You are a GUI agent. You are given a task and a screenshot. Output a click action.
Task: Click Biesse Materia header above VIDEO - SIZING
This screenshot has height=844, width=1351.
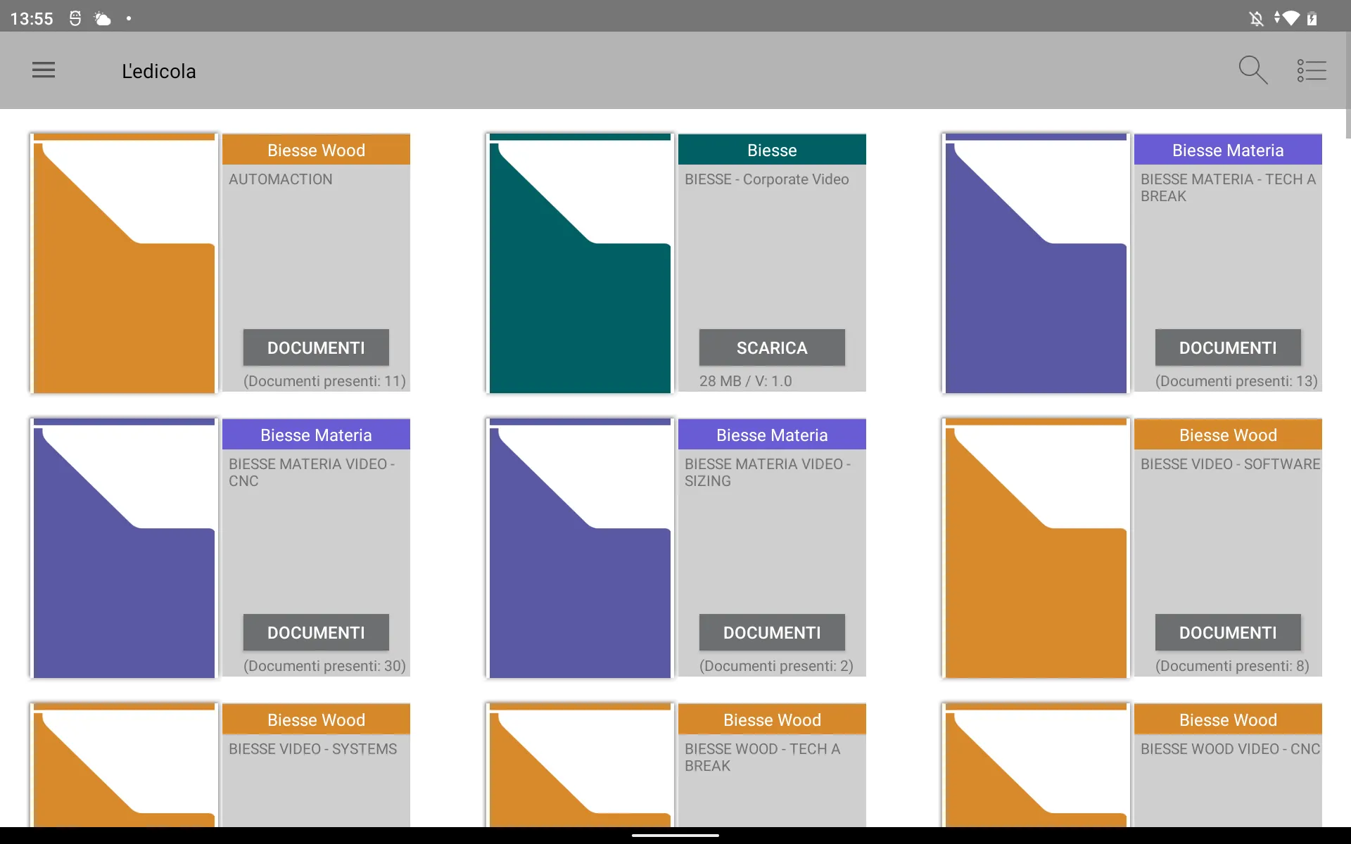point(772,435)
